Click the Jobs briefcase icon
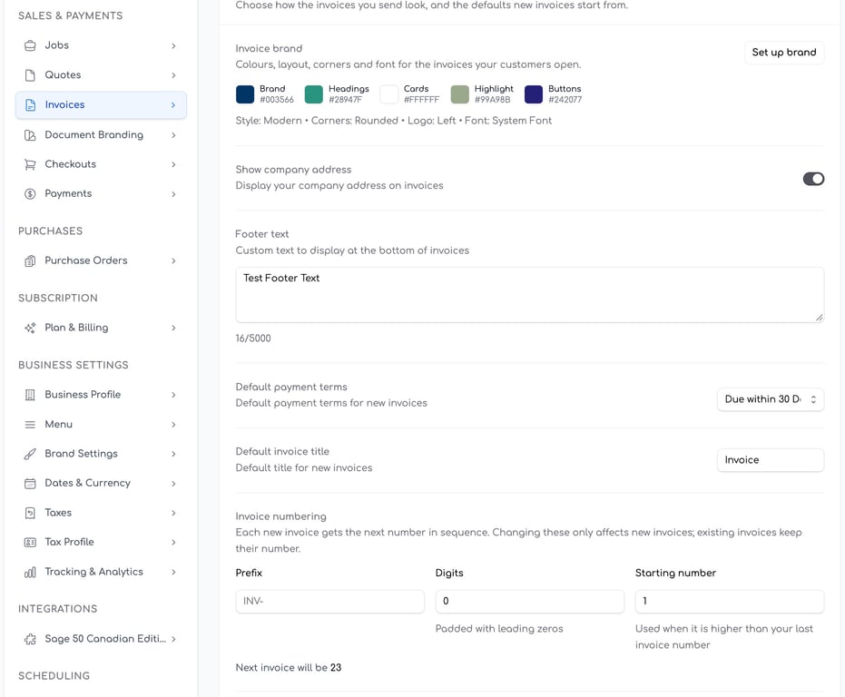845x697 pixels. coord(30,45)
